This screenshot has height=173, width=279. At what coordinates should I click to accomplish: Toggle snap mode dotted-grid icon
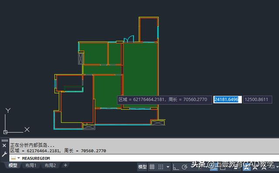pyautogui.click(x=161, y=167)
